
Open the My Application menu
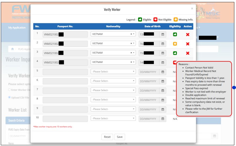click(x=17, y=27)
